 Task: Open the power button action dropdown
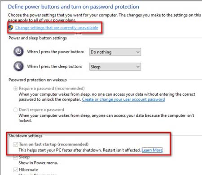[x=115, y=52]
